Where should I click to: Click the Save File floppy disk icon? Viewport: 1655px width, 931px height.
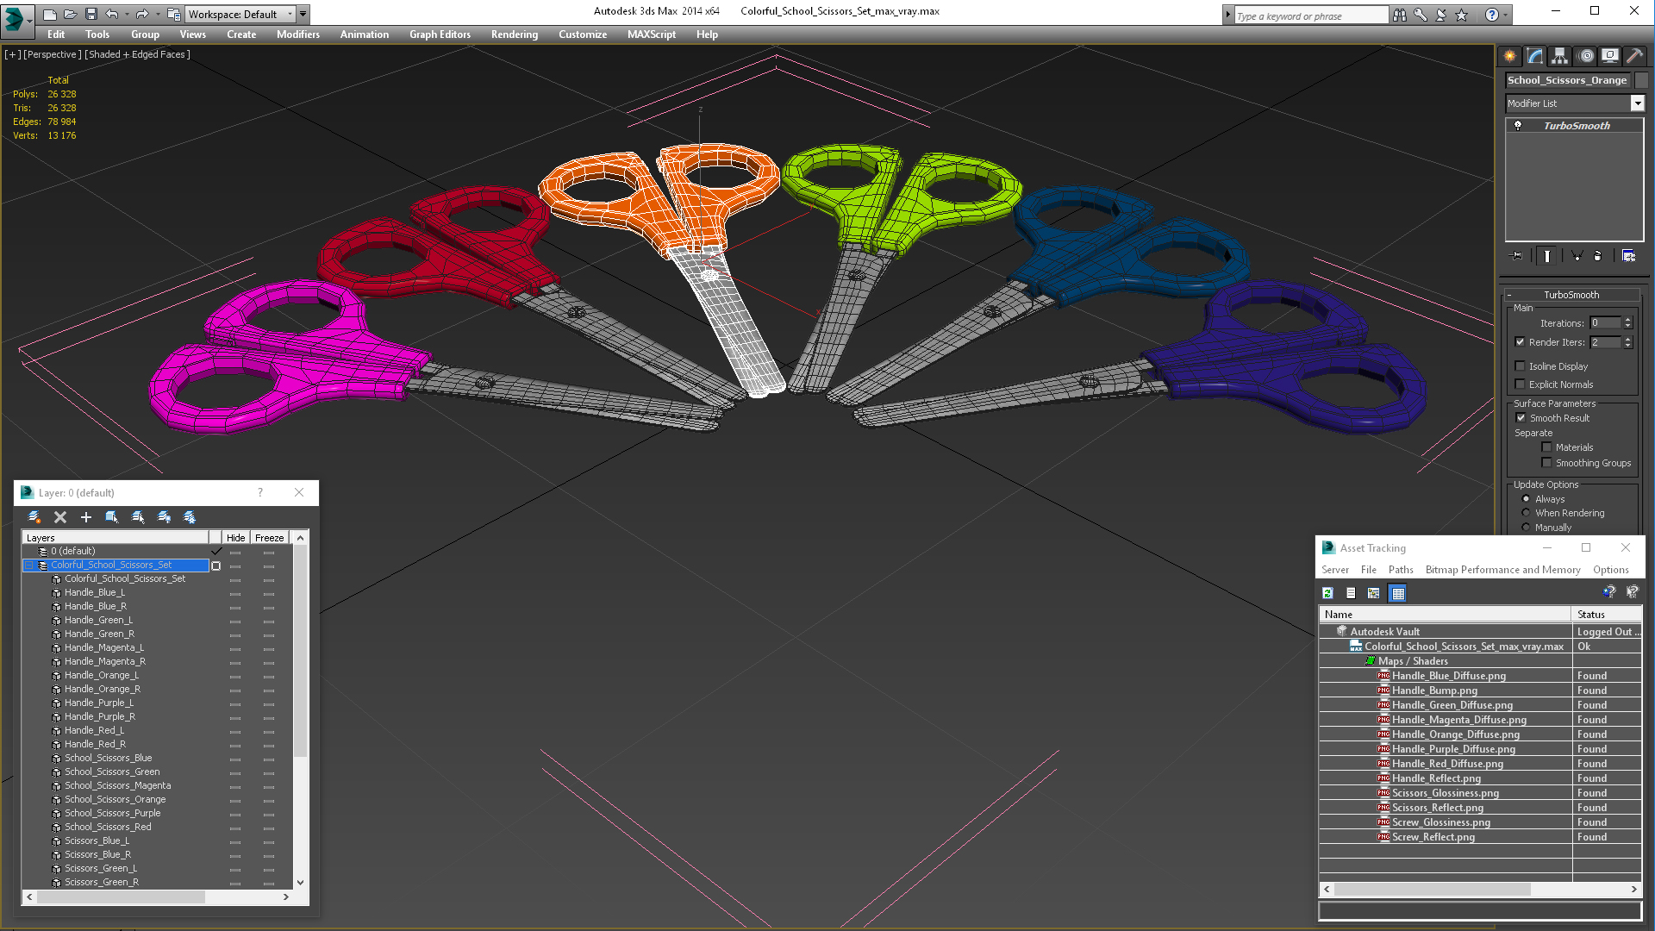coord(91,15)
